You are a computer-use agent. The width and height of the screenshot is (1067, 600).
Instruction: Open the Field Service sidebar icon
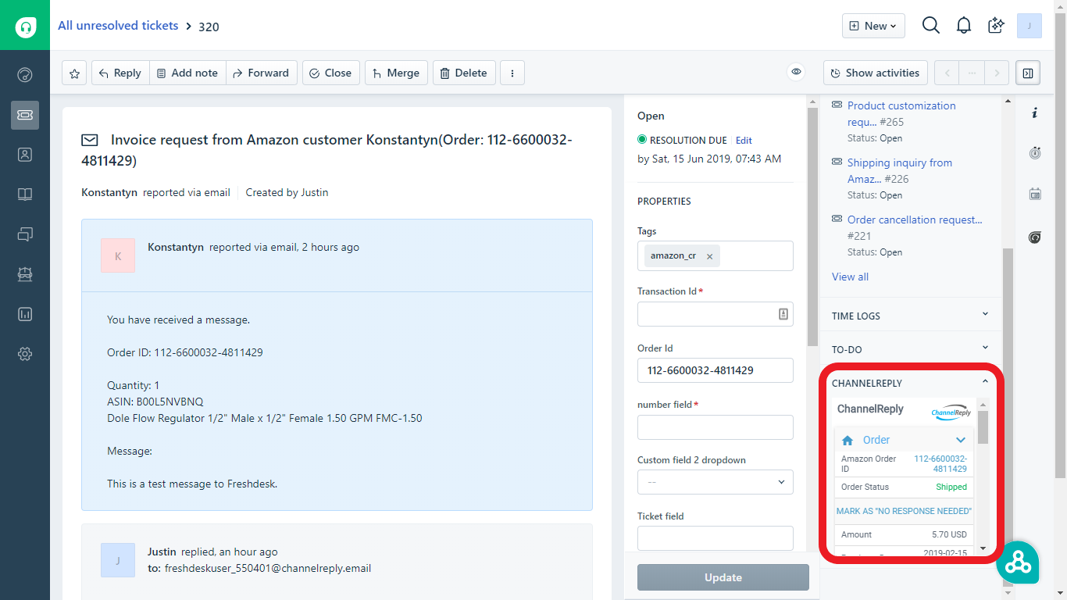click(x=25, y=274)
